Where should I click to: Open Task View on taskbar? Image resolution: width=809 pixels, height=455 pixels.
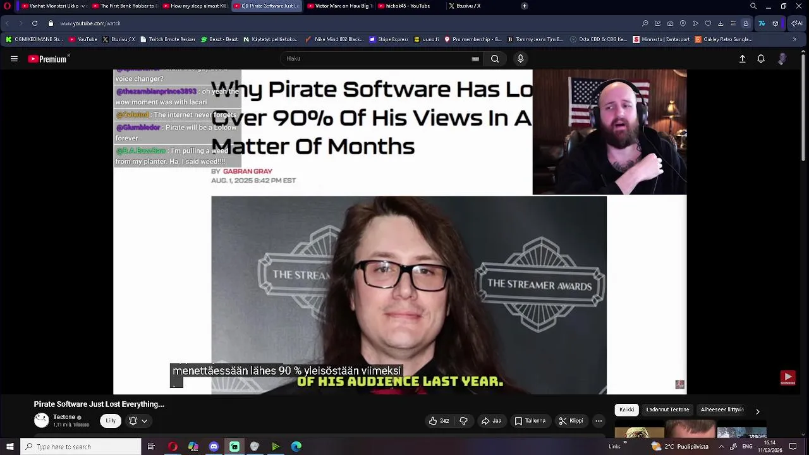(x=151, y=447)
